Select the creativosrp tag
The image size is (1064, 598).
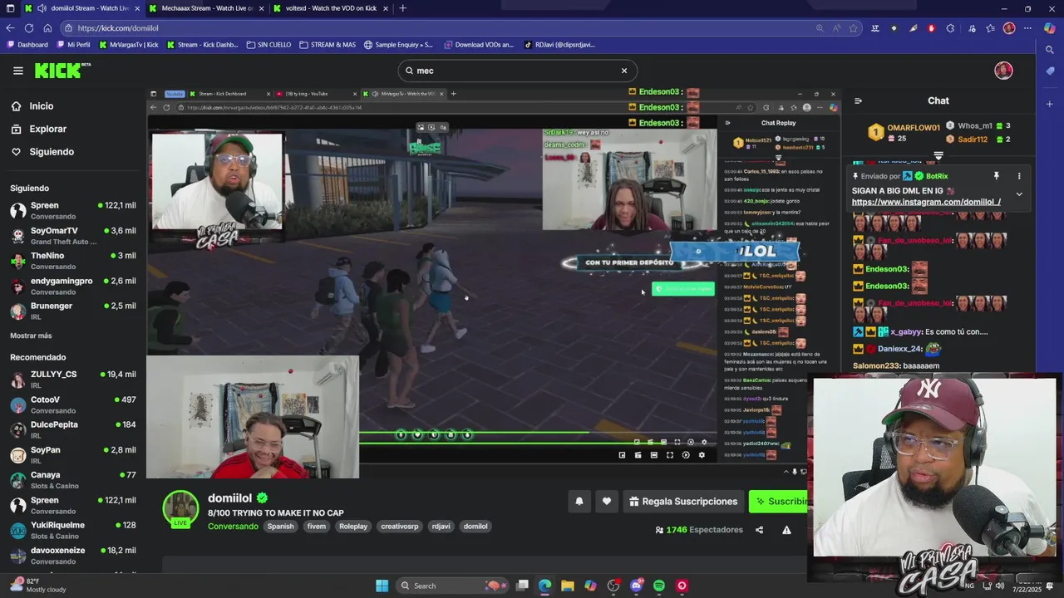coord(400,527)
